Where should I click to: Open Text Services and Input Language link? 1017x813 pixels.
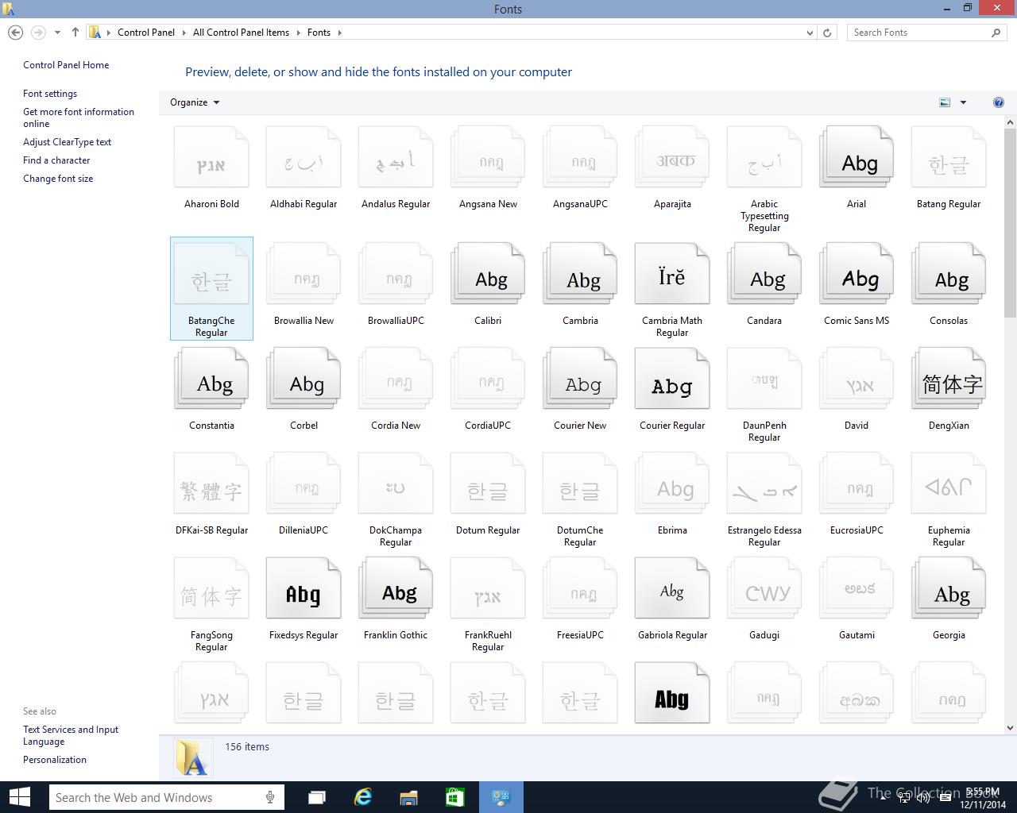71,735
